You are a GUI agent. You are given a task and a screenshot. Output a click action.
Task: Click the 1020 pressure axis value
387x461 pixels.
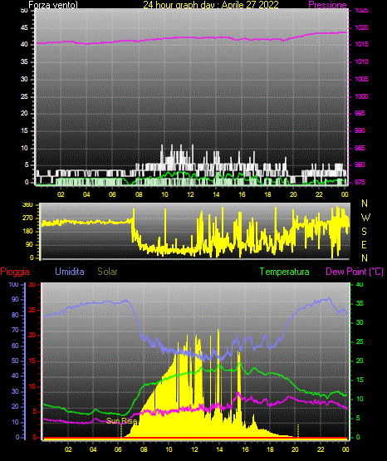click(x=361, y=27)
